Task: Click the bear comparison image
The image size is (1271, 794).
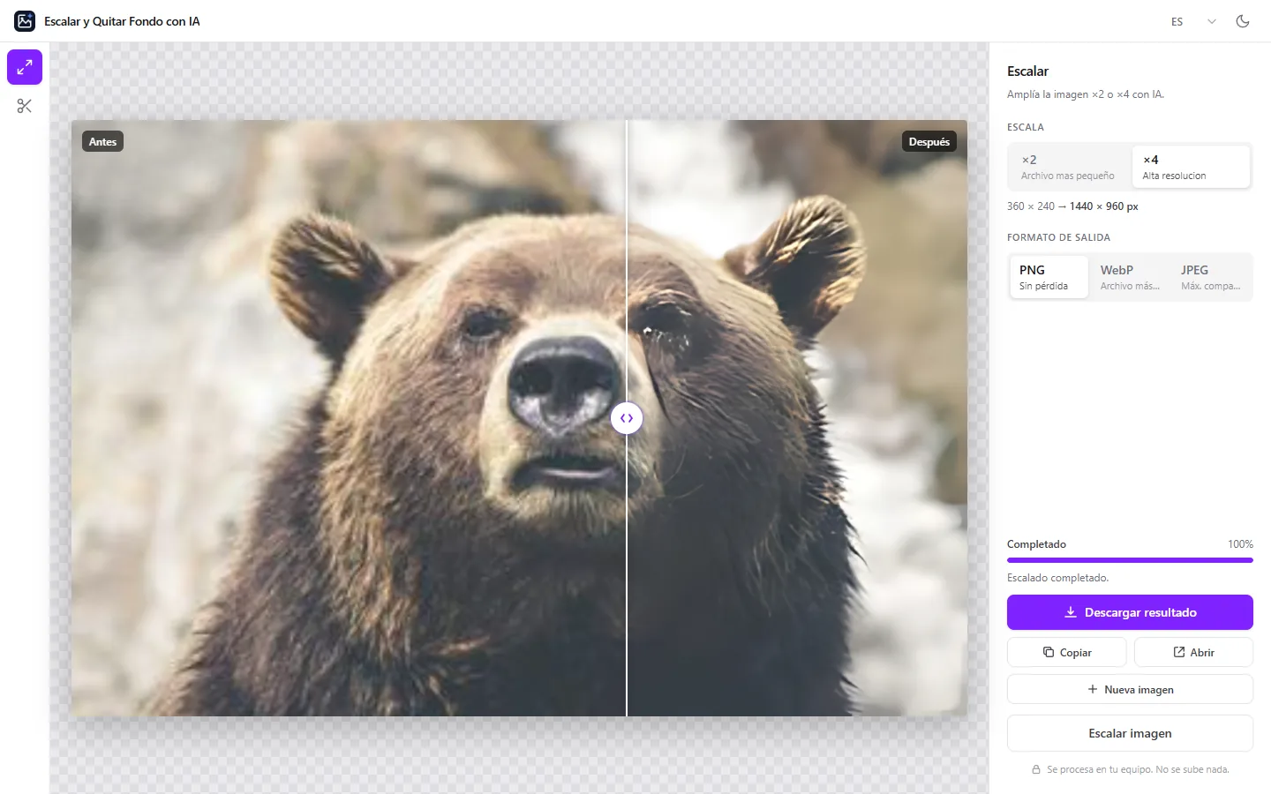Action: coord(519,418)
